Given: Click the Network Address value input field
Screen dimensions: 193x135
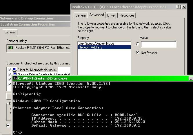Looking at the screenshot, I should pyautogui.click(x=159, y=44).
